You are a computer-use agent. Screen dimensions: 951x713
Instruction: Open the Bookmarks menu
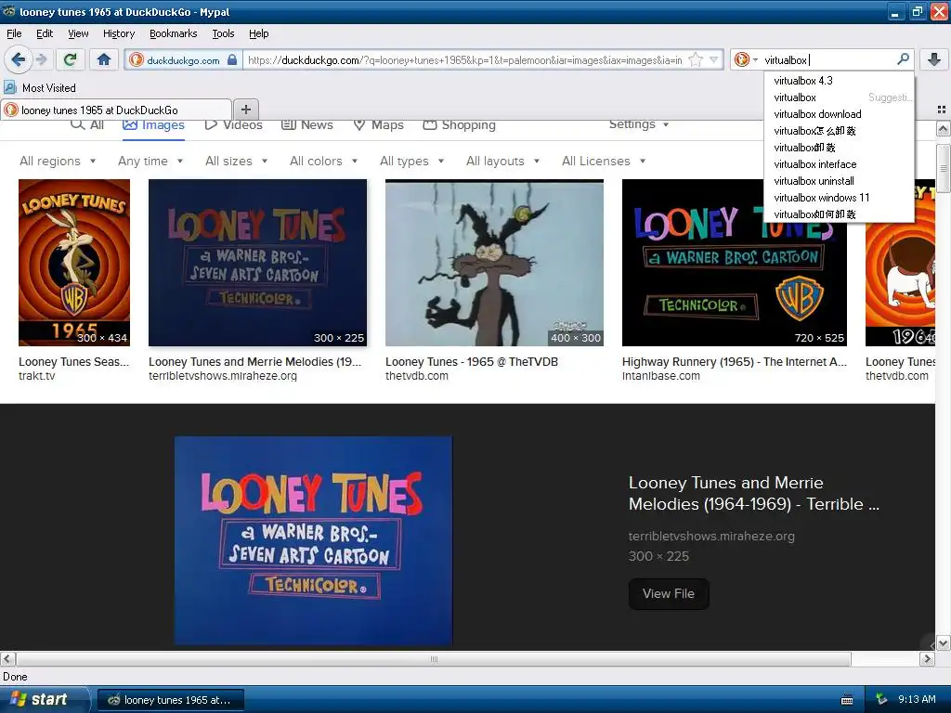(x=174, y=33)
